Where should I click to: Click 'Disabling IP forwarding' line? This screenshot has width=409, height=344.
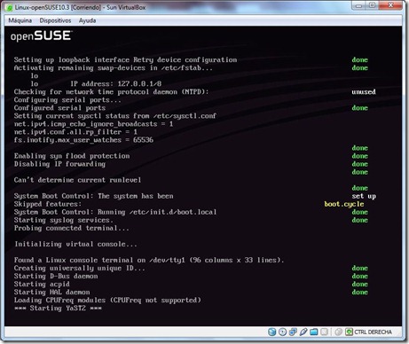pos(59,164)
